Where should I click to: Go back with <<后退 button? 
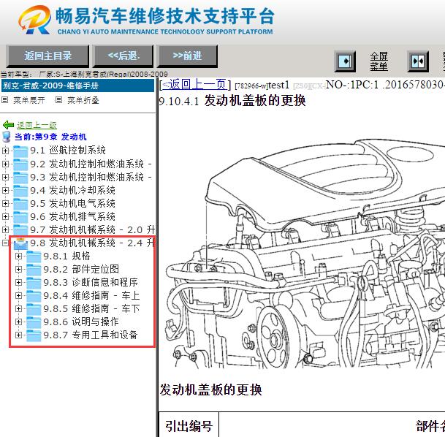point(123,56)
